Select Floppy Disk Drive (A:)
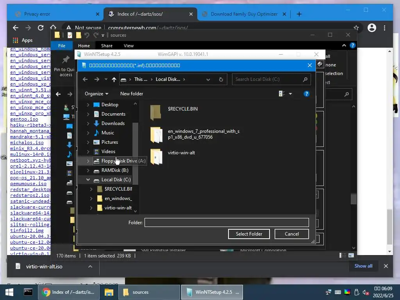The height and width of the screenshot is (300, 400). tap(120, 161)
